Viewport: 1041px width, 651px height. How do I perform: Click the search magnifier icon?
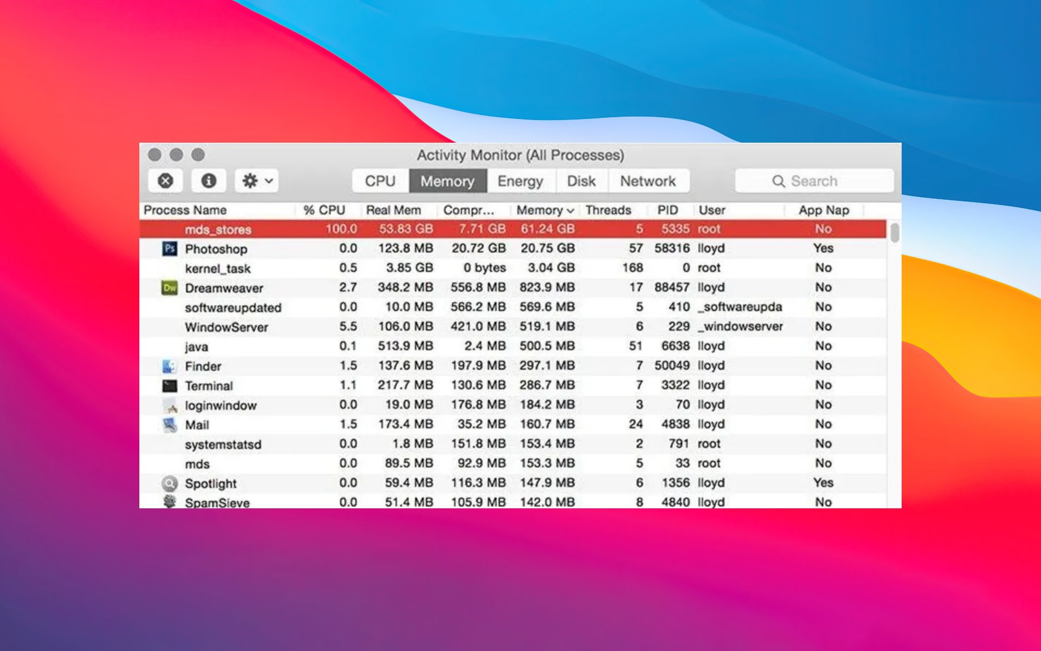[779, 181]
